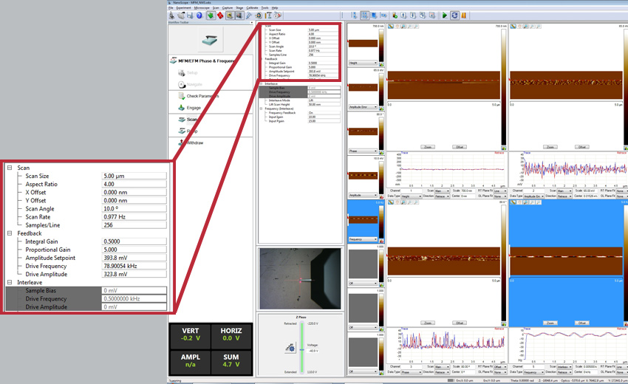Screen dimensions: 628x384
Task: Click the save disk toolbar icon
Action: coord(190,16)
